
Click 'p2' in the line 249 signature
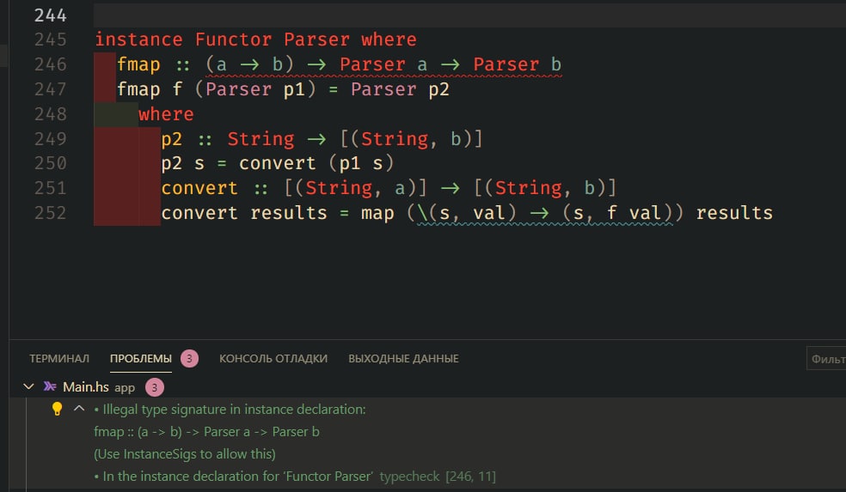(172, 139)
